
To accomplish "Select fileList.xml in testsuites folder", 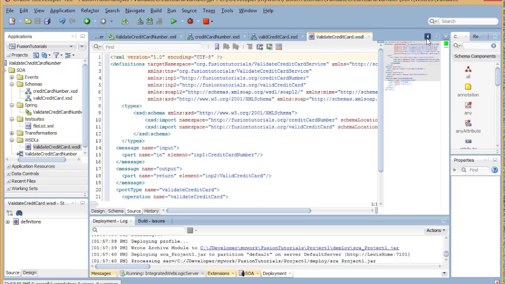I will coord(43,126).
